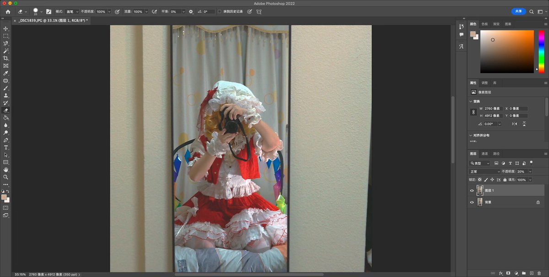Select the Blur tool

(6, 125)
